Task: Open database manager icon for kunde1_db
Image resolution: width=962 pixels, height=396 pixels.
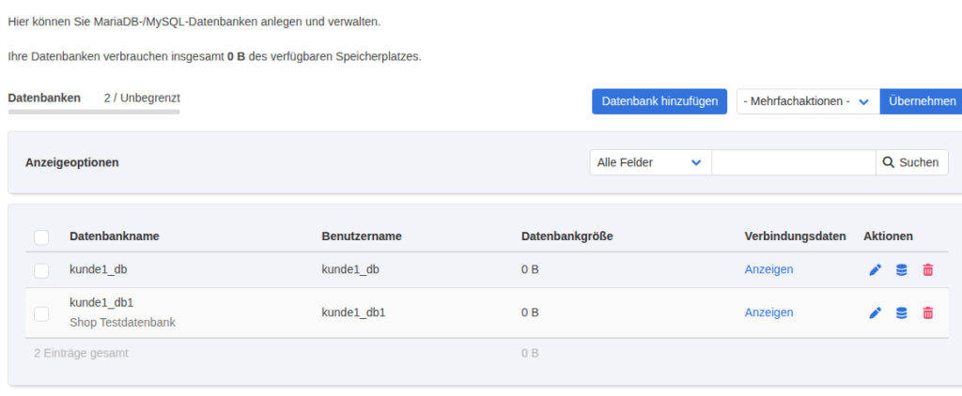Action: [901, 269]
